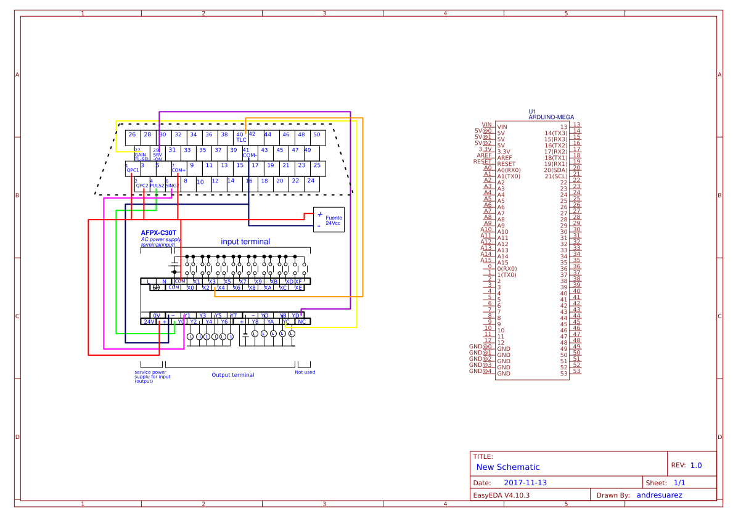Select the AFPX-C30T PLC component
Screen dimensions: 733x513
click(158, 233)
